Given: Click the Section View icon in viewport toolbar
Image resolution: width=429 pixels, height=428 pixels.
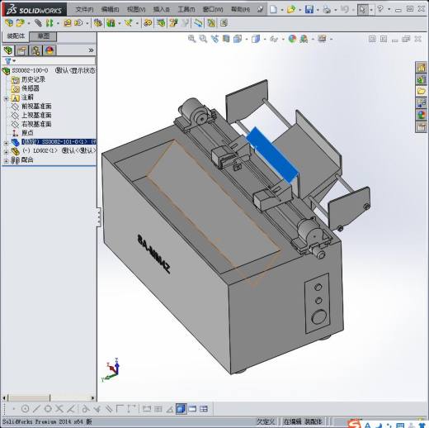Looking at the screenshot, I should pyautogui.click(x=226, y=39).
